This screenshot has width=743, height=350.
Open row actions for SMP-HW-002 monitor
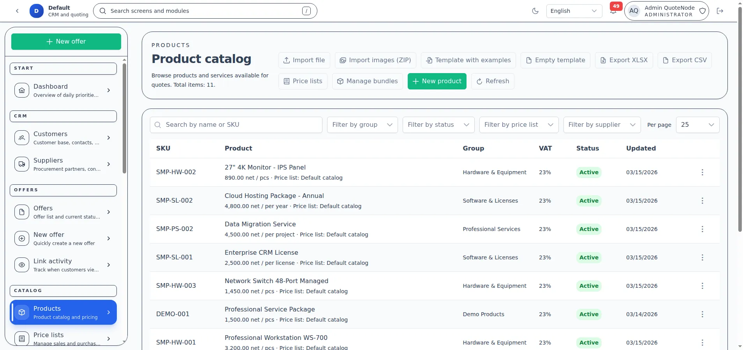(x=703, y=172)
